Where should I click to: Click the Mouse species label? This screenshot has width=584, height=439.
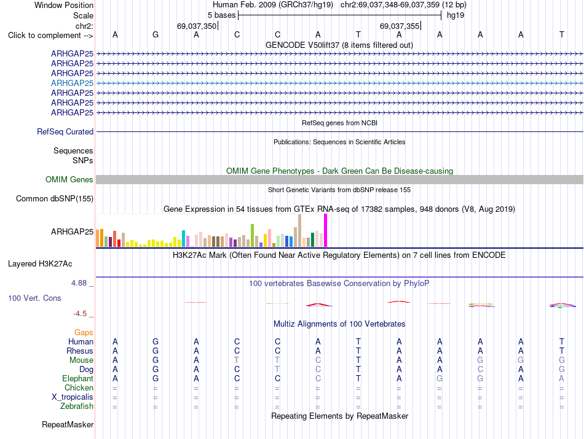(x=81, y=360)
